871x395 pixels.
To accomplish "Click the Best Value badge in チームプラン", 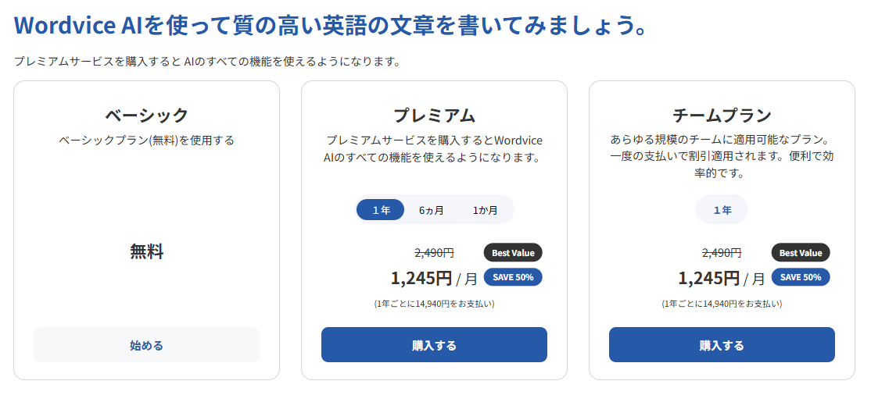I will (801, 253).
